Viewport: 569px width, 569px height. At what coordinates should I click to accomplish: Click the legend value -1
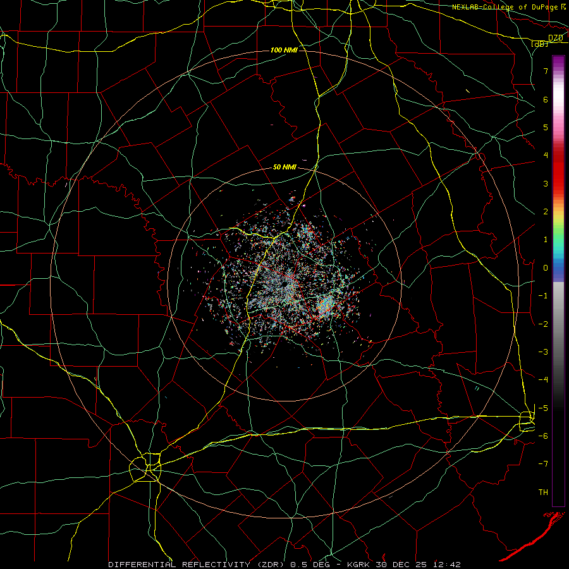click(x=543, y=296)
